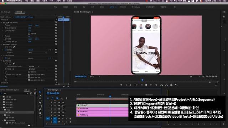Open the Apple menu
This screenshot has height=128, width=228.
2,1
